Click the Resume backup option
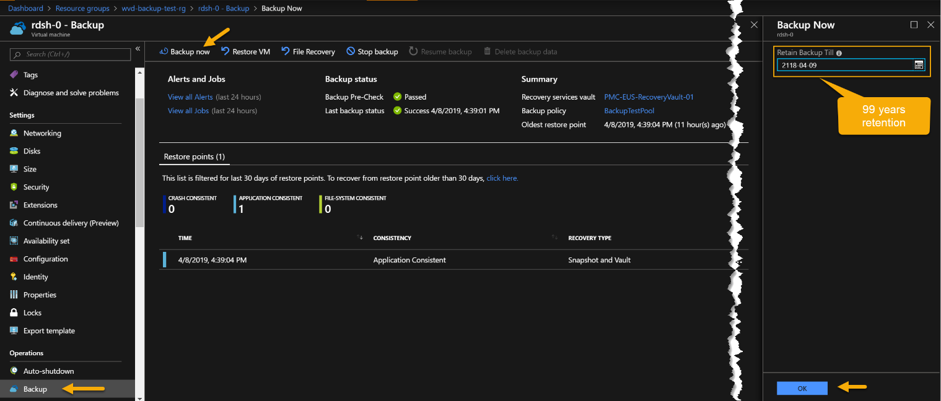The height and width of the screenshot is (401, 941). [x=440, y=52]
